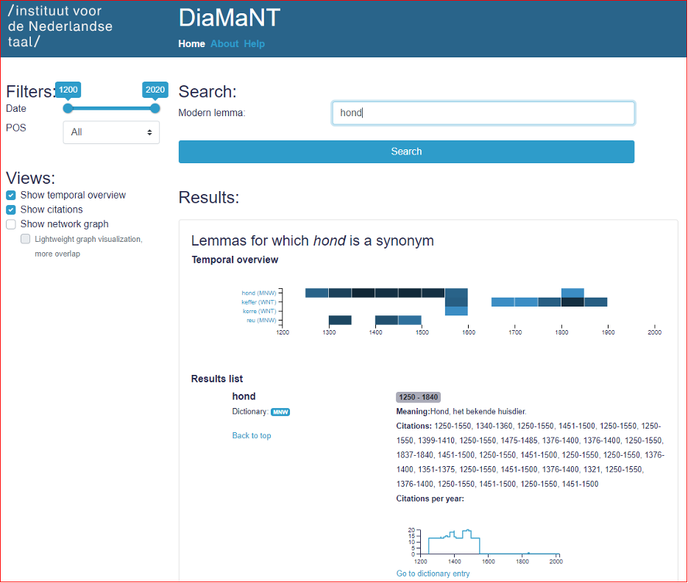Open the Home navigation item
The height and width of the screenshot is (583, 688).
(191, 44)
